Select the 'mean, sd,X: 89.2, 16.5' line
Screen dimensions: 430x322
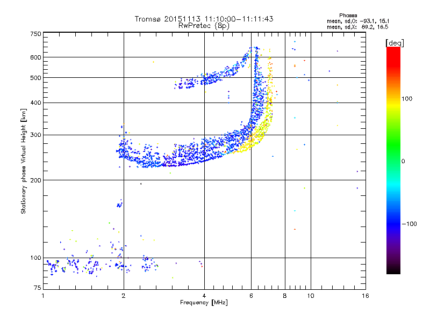[357, 27]
